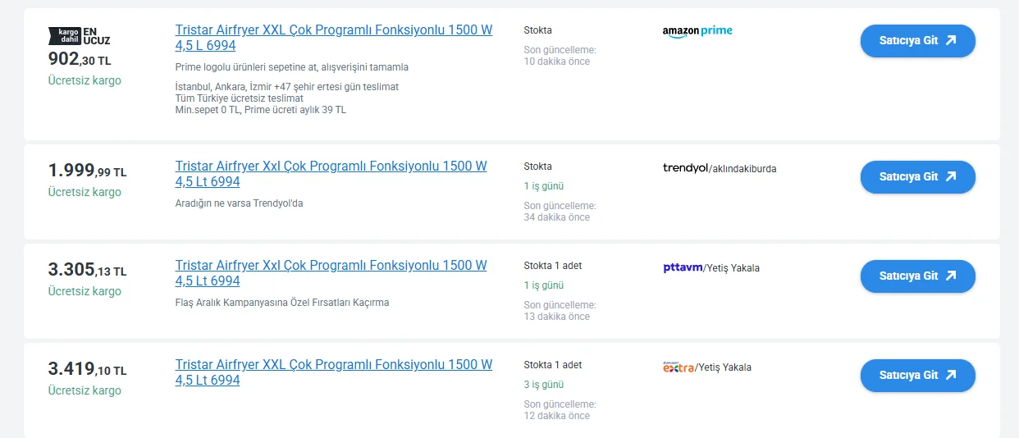This screenshot has height=438, width=1019.
Task: Click the 'kargo dahil EN UCUZ' badge
Action: (80, 35)
